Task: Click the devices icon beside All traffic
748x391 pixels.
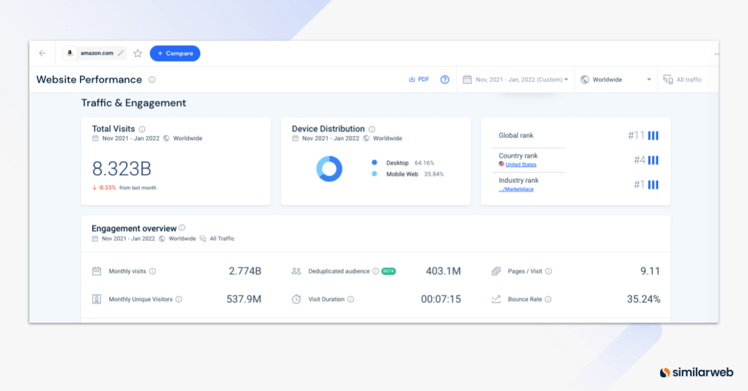Action: pyautogui.click(x=668, y=80)
